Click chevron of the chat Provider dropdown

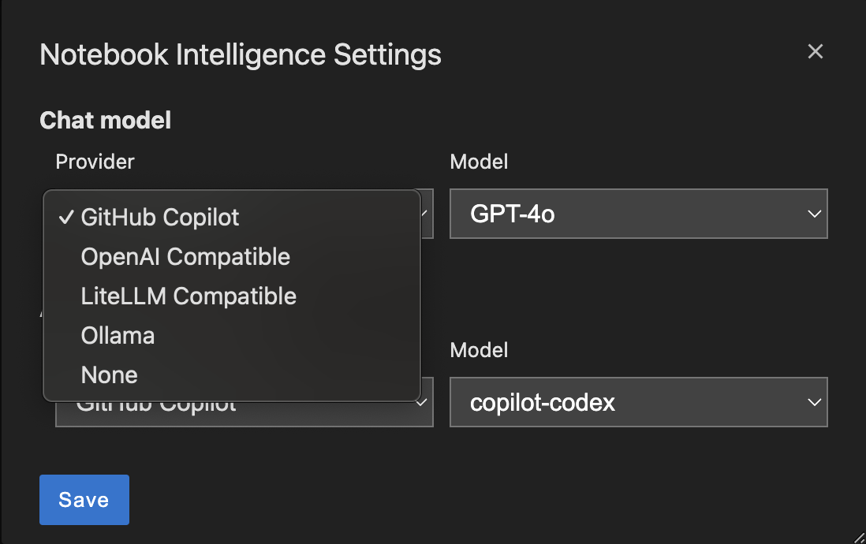(x=426, y=214)
